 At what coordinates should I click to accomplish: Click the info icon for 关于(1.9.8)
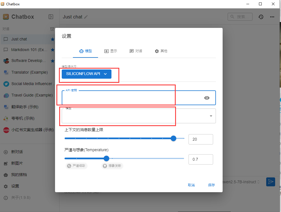6,198
